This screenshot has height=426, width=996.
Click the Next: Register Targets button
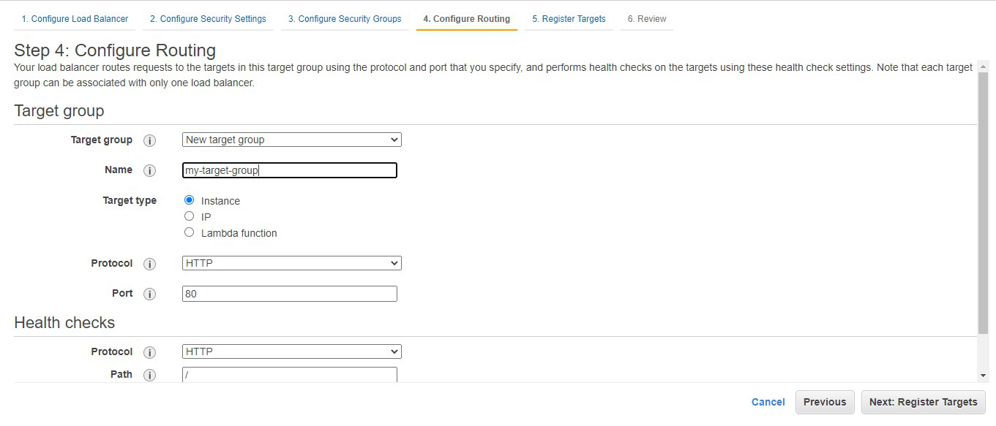pyautogui.click(x=923, y=402)
